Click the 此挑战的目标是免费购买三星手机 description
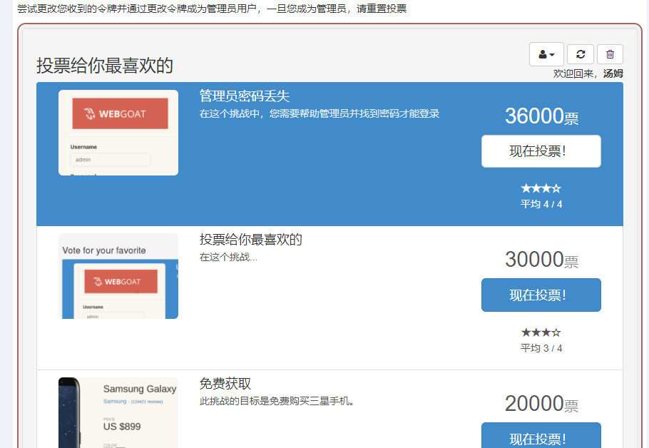 click(277, 401)
